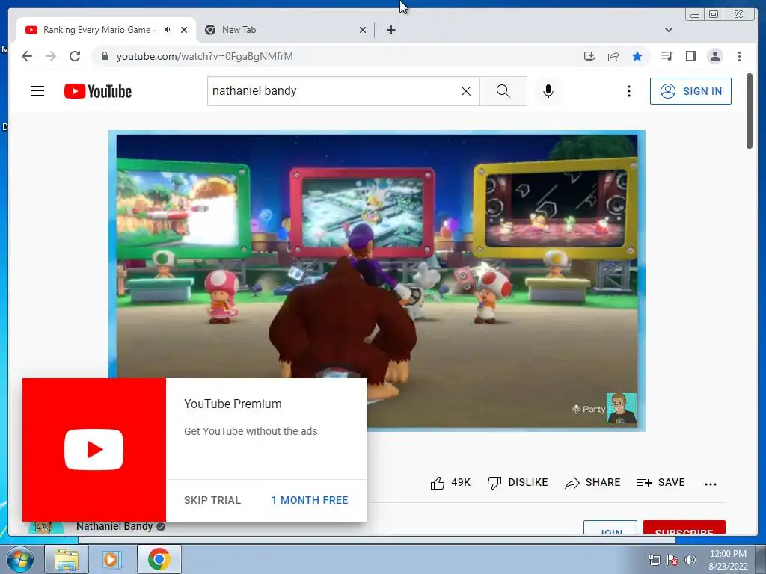The width and height of the screenshot is (766, 574).
Task: Open the Nathaniel Bandy channel name
Action: pyautogui.click(x=114, y=526)
